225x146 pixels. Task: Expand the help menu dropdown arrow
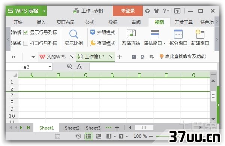point(168,11)
